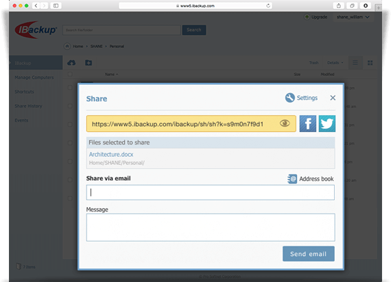Open the Address book icon
Screen dimensions: 391x282
click(292, 179)
